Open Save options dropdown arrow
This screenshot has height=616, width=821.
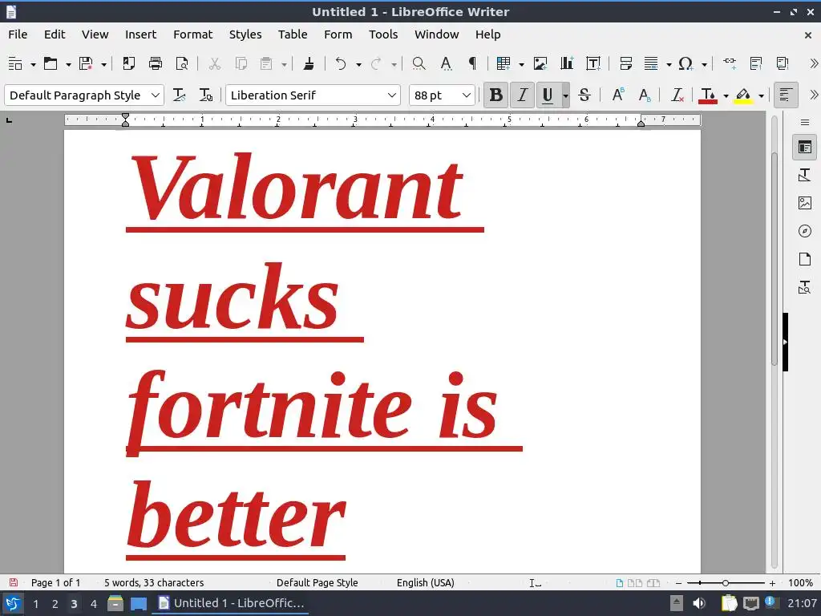[103, 64]
